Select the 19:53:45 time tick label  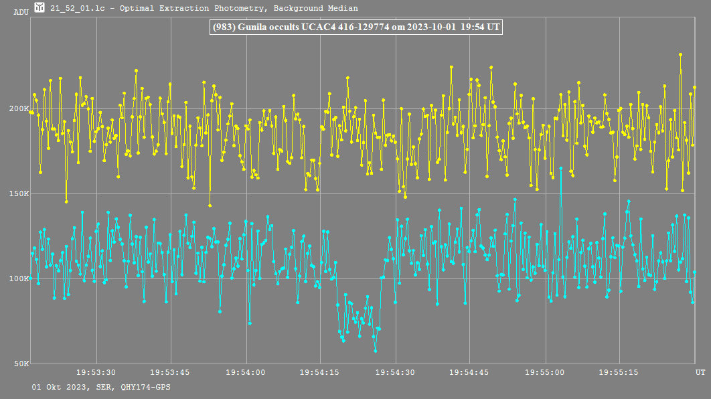point(170,372)
